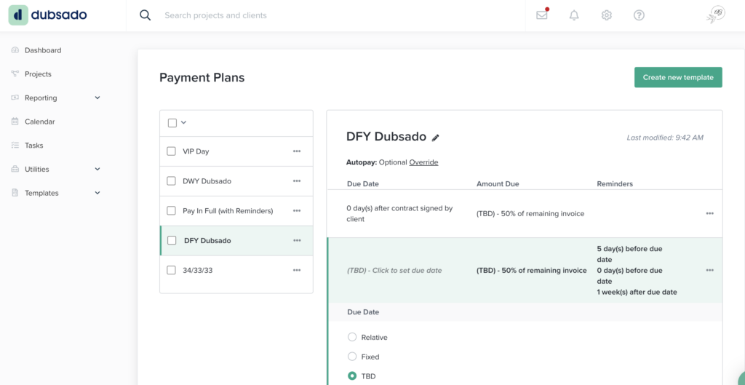Screen dimensions: 745x385
Task: Open options for contract-signed payment row
Action: pyautogui.click(x=709, y=213)
